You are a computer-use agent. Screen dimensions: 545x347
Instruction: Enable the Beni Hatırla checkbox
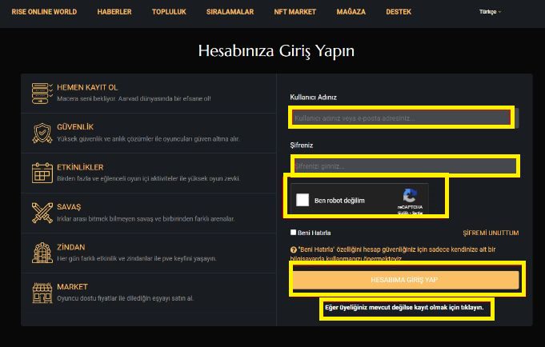coord(294,233)
